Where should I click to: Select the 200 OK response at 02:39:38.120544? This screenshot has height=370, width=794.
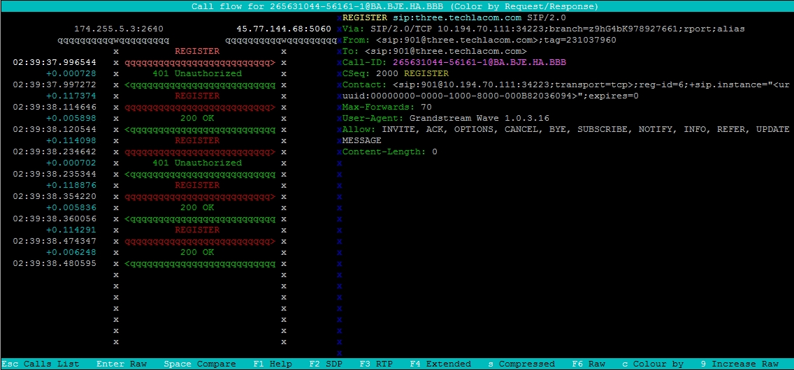click(x=200, y=129)
